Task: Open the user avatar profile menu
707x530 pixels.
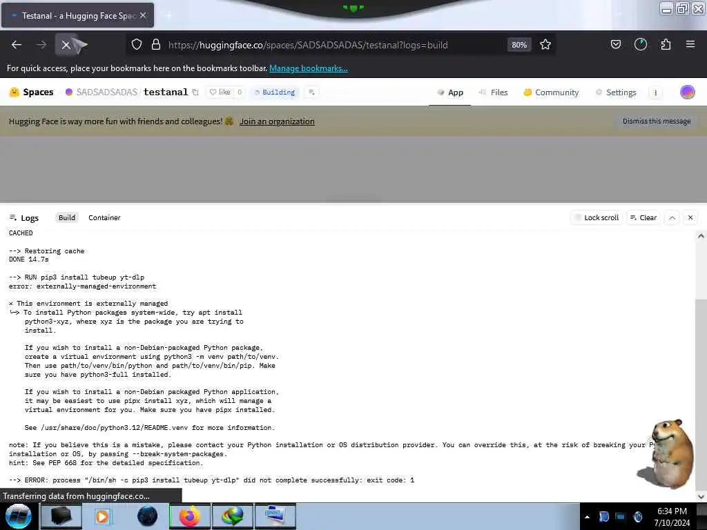Action: click(x=687, y=92)
